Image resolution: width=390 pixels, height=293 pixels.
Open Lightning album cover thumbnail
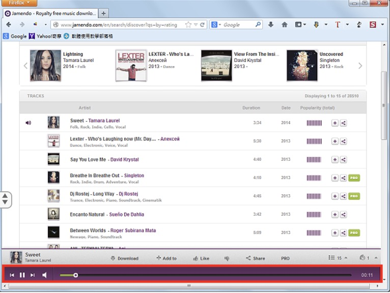[45, 66]
